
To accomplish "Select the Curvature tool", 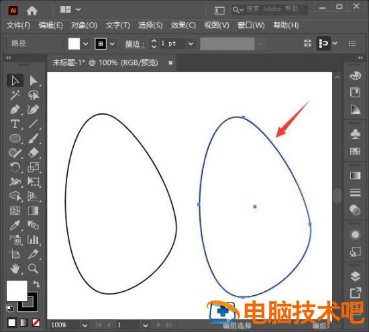I will (x=34, y=109).
